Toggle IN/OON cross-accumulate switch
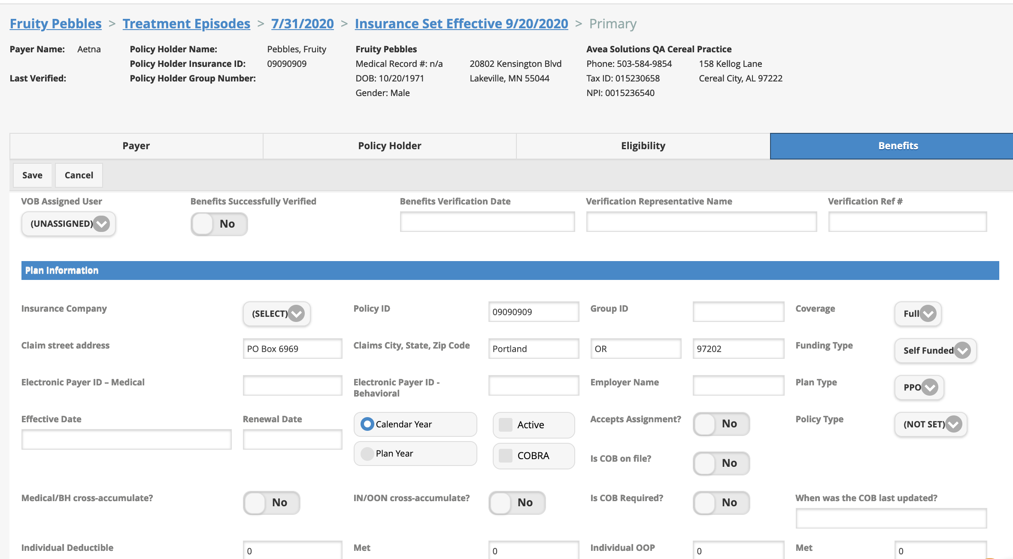Image resolution: width=1013 pixels, height=559 pixels. click(517, 503)
